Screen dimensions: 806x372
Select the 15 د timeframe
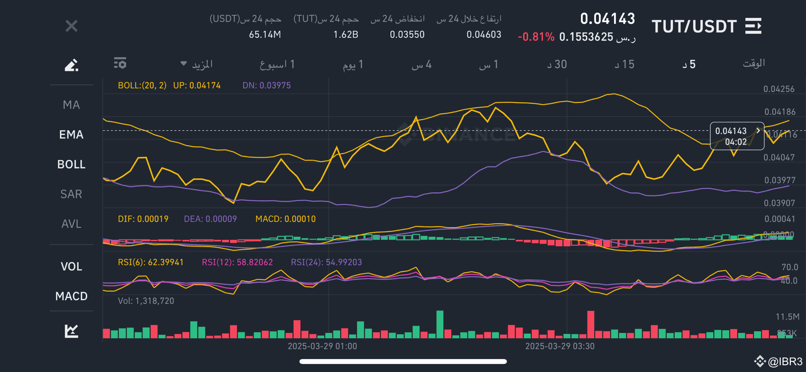625,64
